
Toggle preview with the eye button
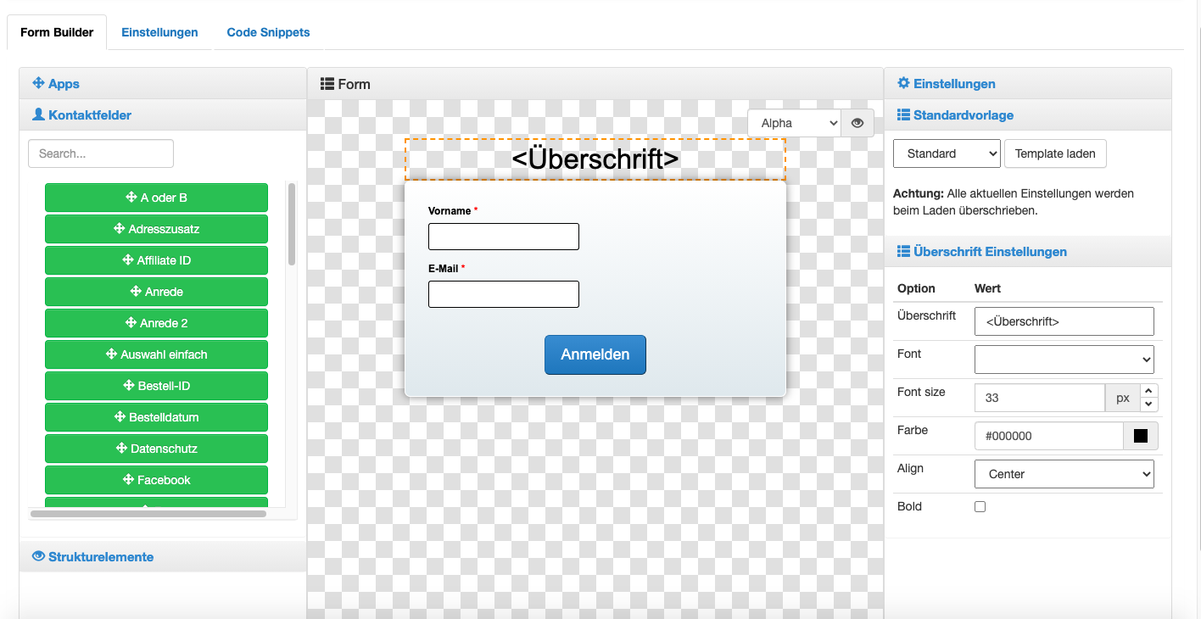click(857, 123)
